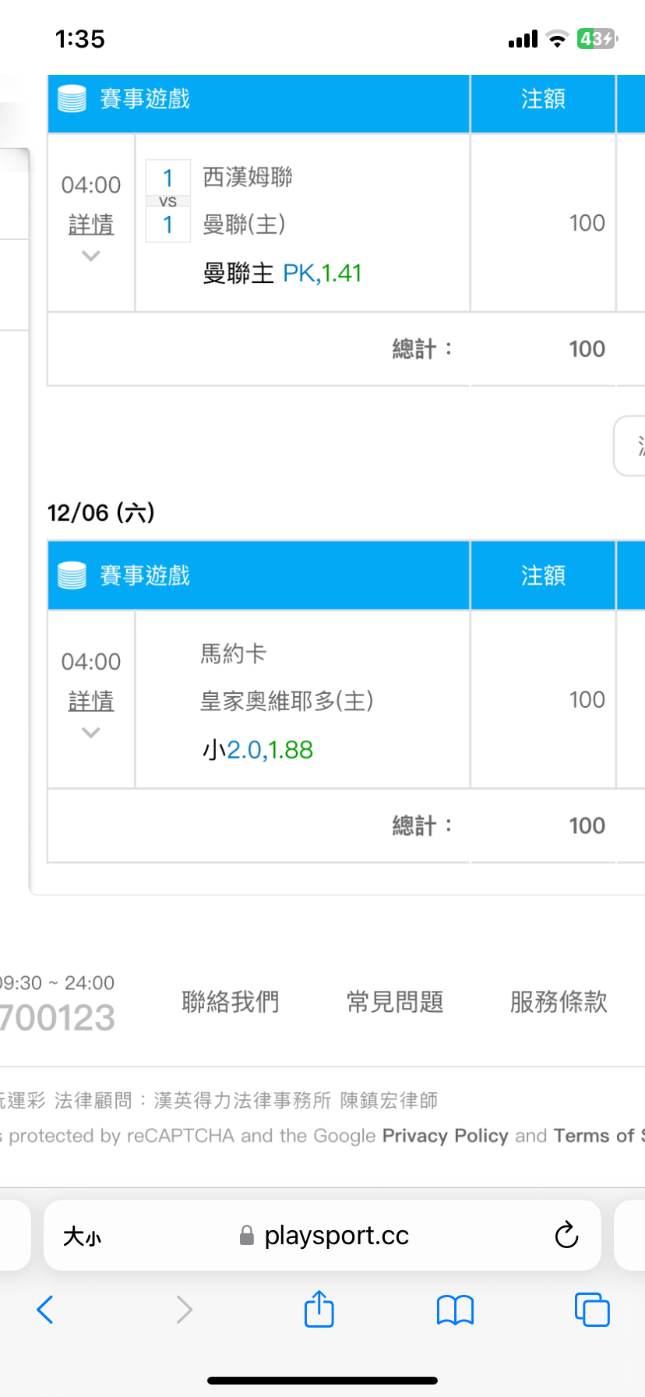Viewport: 645px width, 1397px height.
Task: Tap the Safari back arrow
Action: (x=45, y=1310)
